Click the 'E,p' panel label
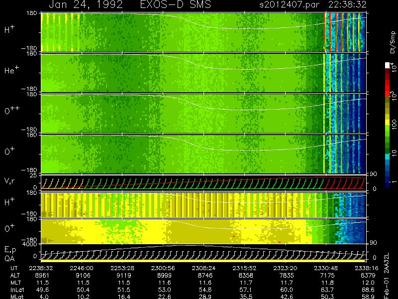Screen dimensions: 398x299 pos(10,250)
